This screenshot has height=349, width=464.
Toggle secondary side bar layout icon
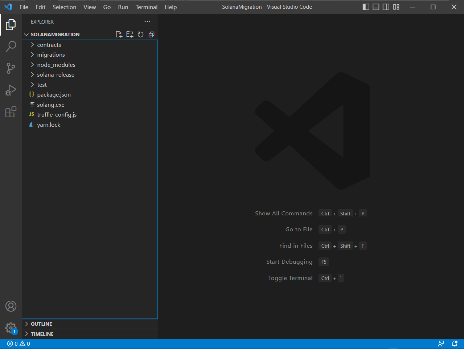(386, 7)
